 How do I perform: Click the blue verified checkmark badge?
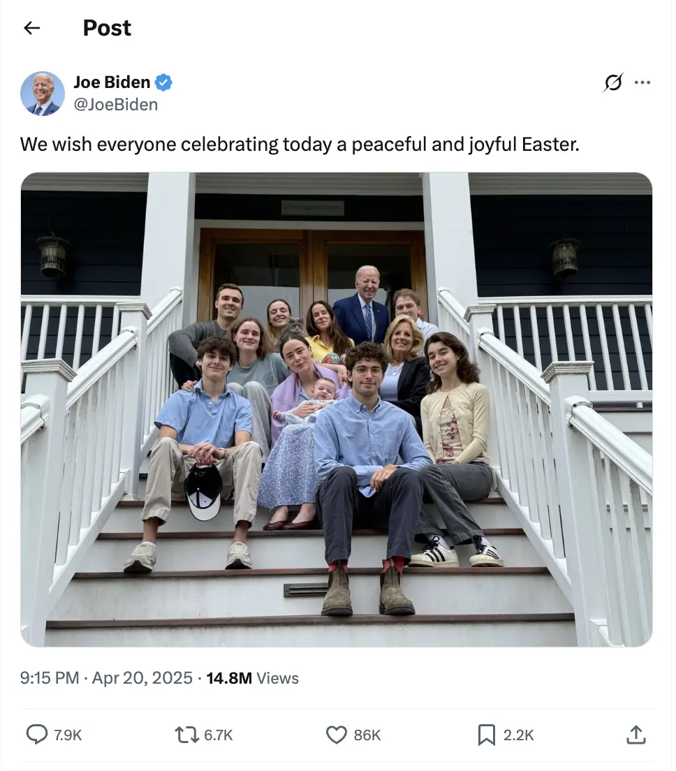(163, 82)
